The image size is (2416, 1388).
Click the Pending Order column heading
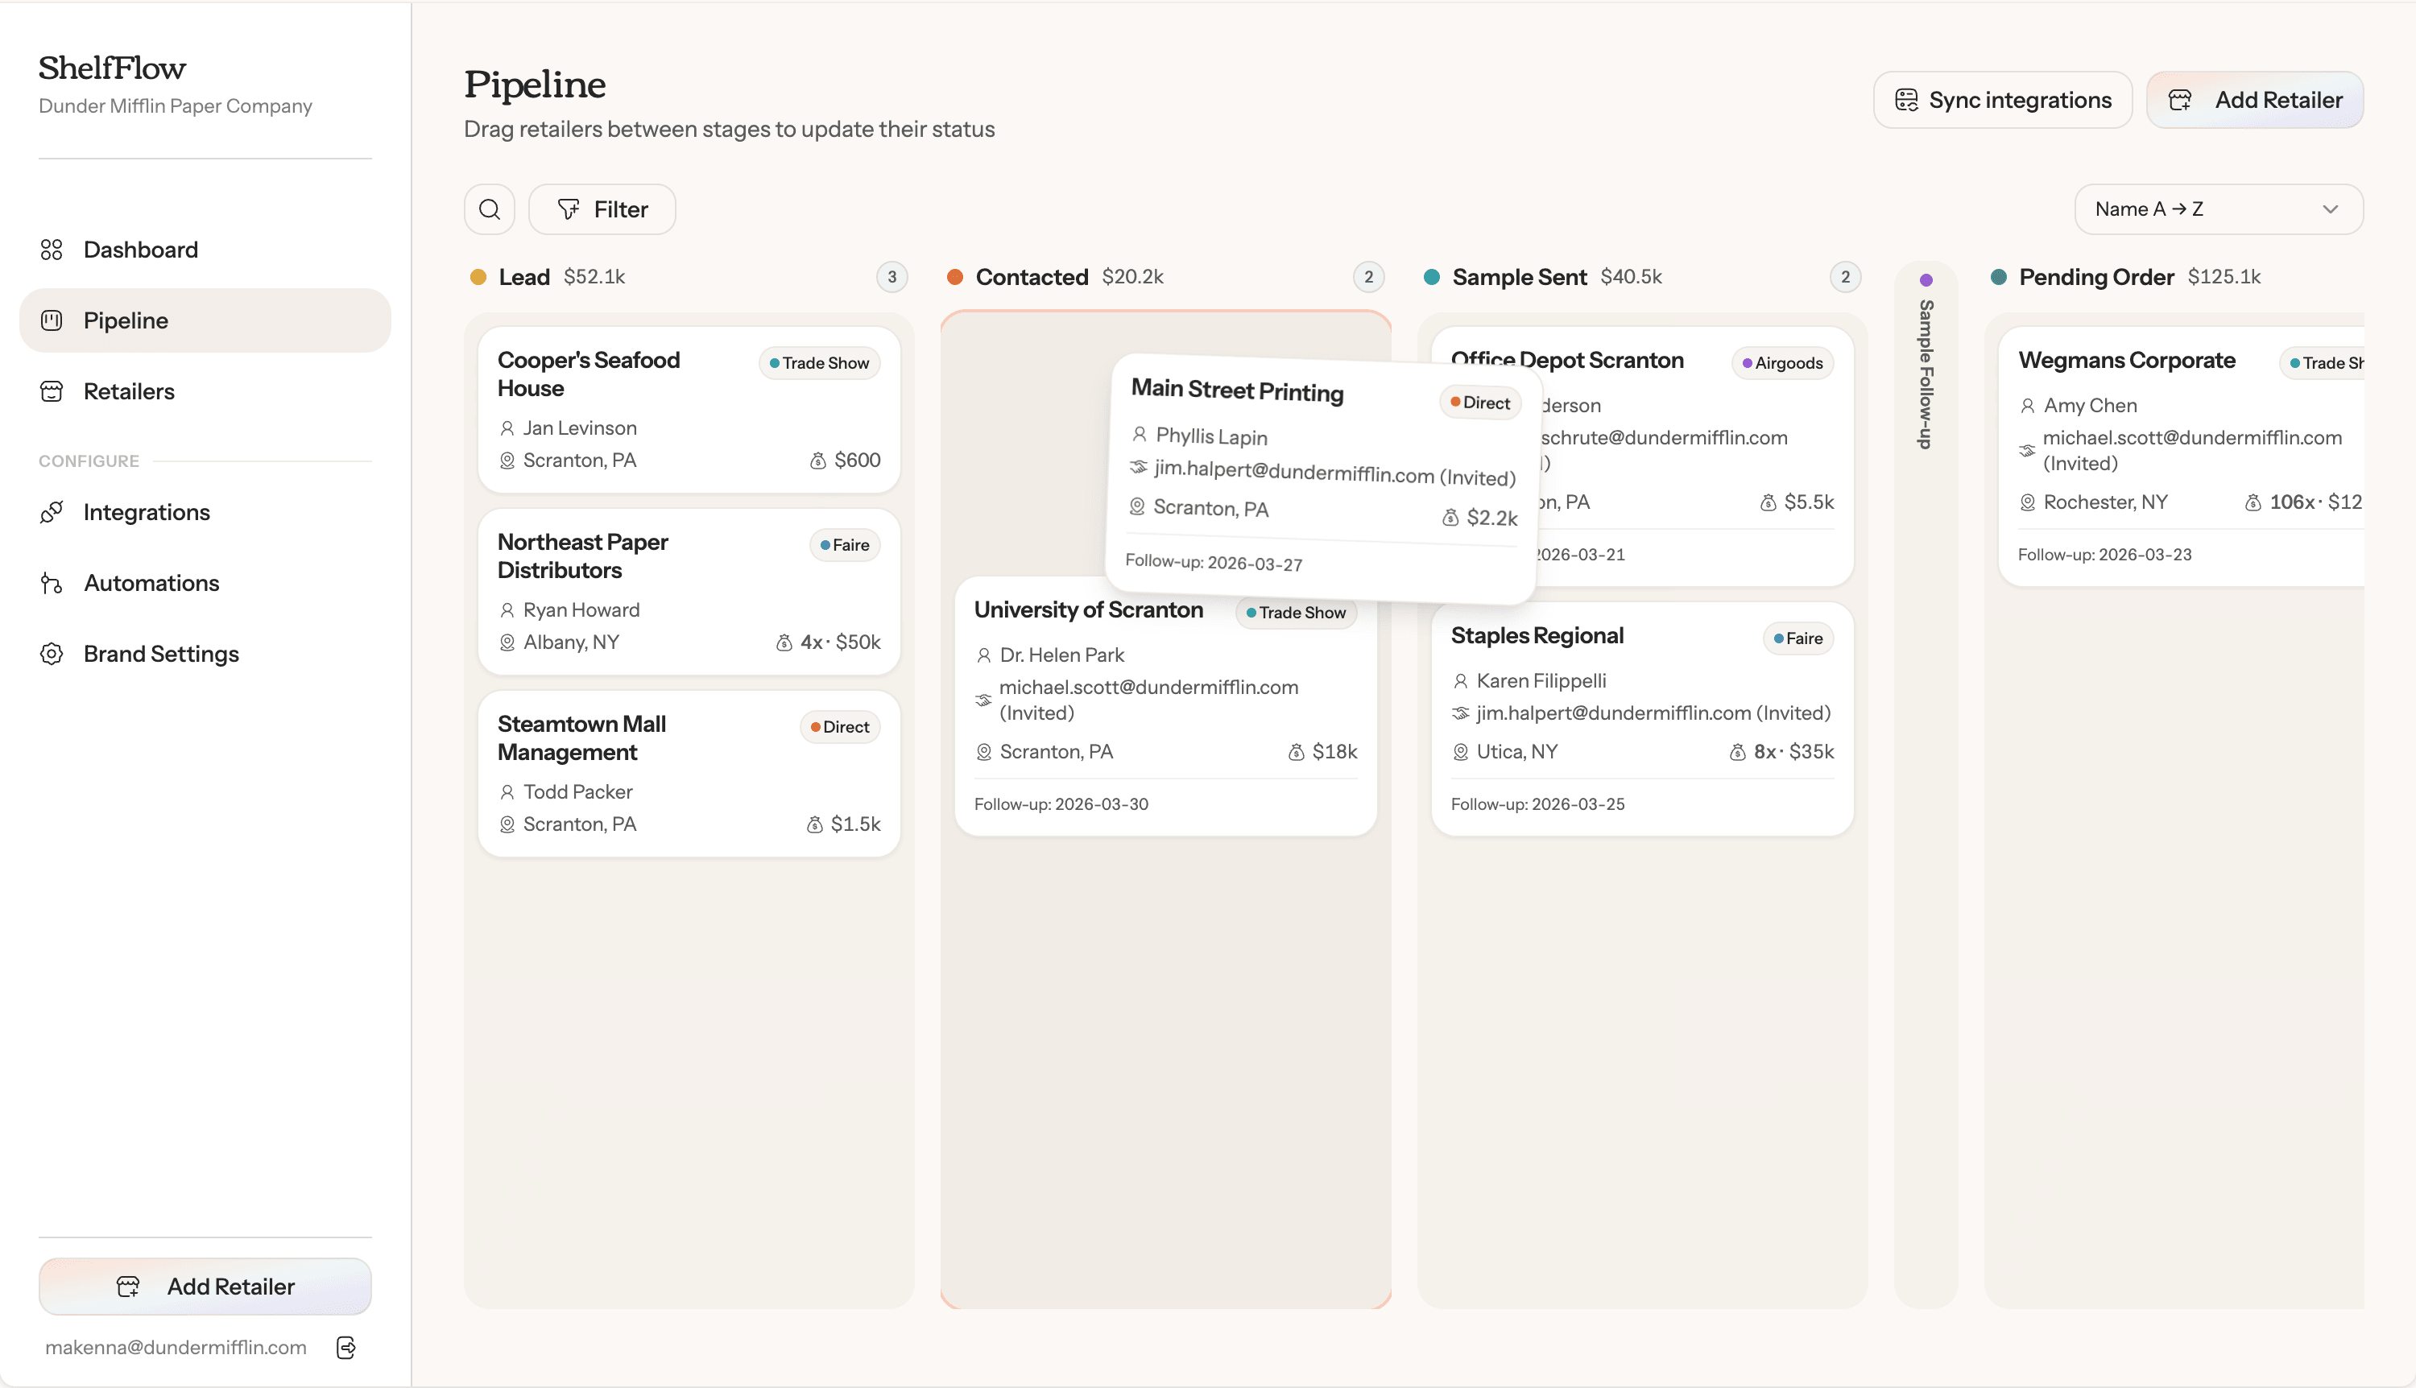pos(2096,278)
